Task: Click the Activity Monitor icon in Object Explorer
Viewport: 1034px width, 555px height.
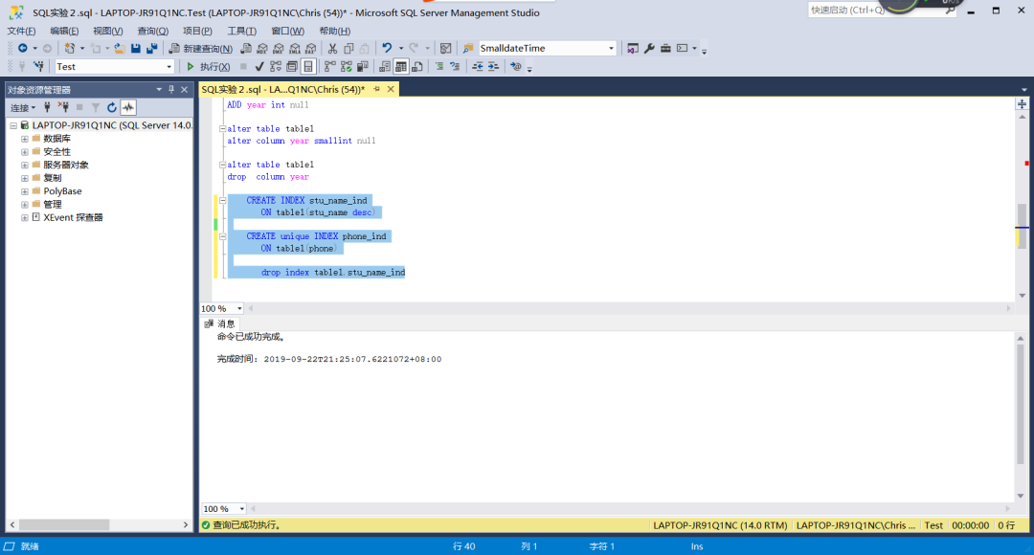Action: click(x=127, y=107)
